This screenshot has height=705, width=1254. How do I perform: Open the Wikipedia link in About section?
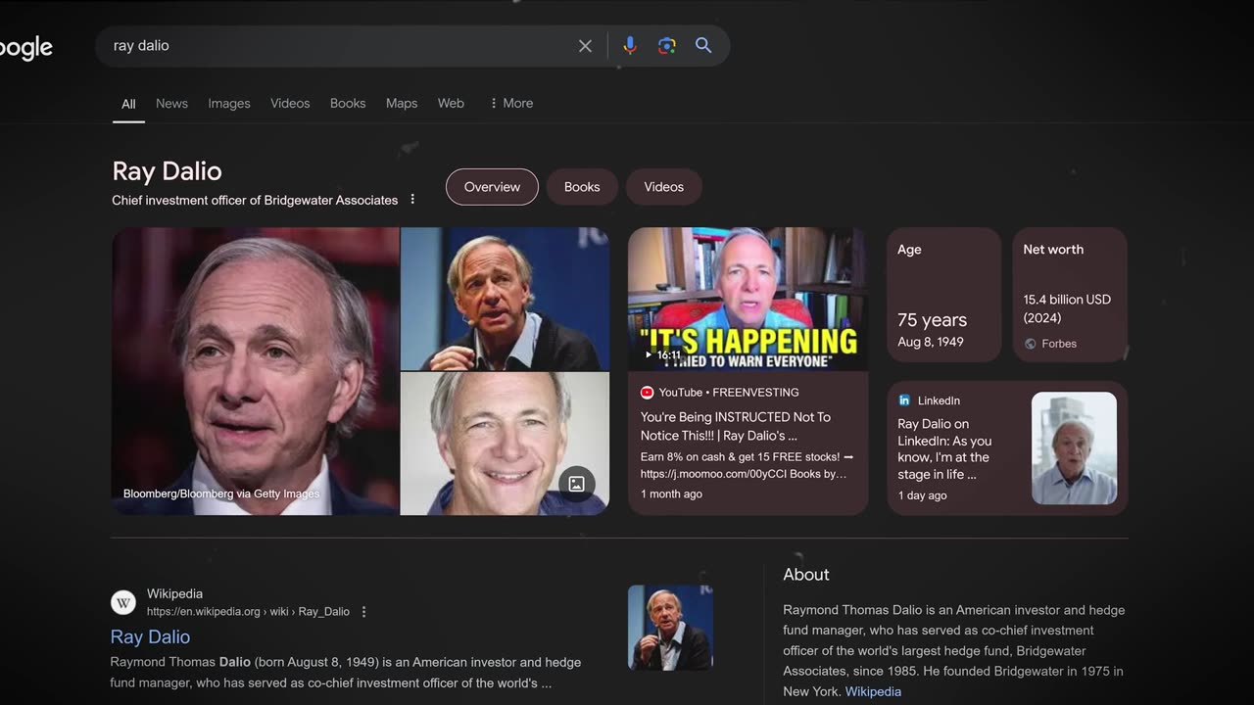[x=873, y=691]
